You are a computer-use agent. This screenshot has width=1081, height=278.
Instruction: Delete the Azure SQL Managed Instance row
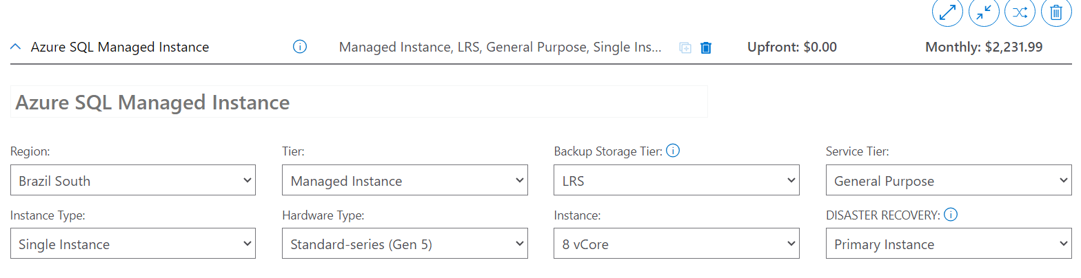(x=706, y=47)
